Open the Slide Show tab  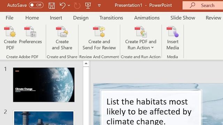(183, 18)
